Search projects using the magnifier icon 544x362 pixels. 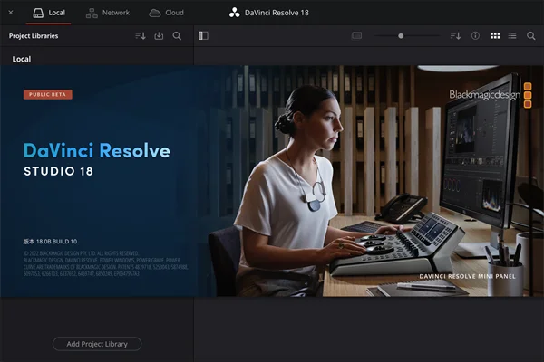coord(530,35)
